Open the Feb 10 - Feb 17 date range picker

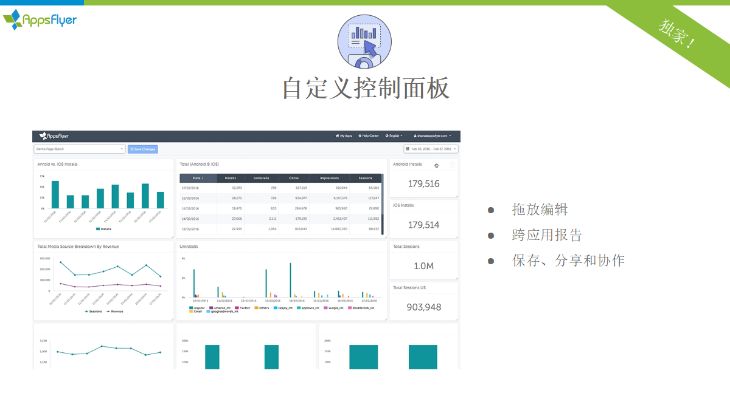pyautogui.click(x=431, y=149)
